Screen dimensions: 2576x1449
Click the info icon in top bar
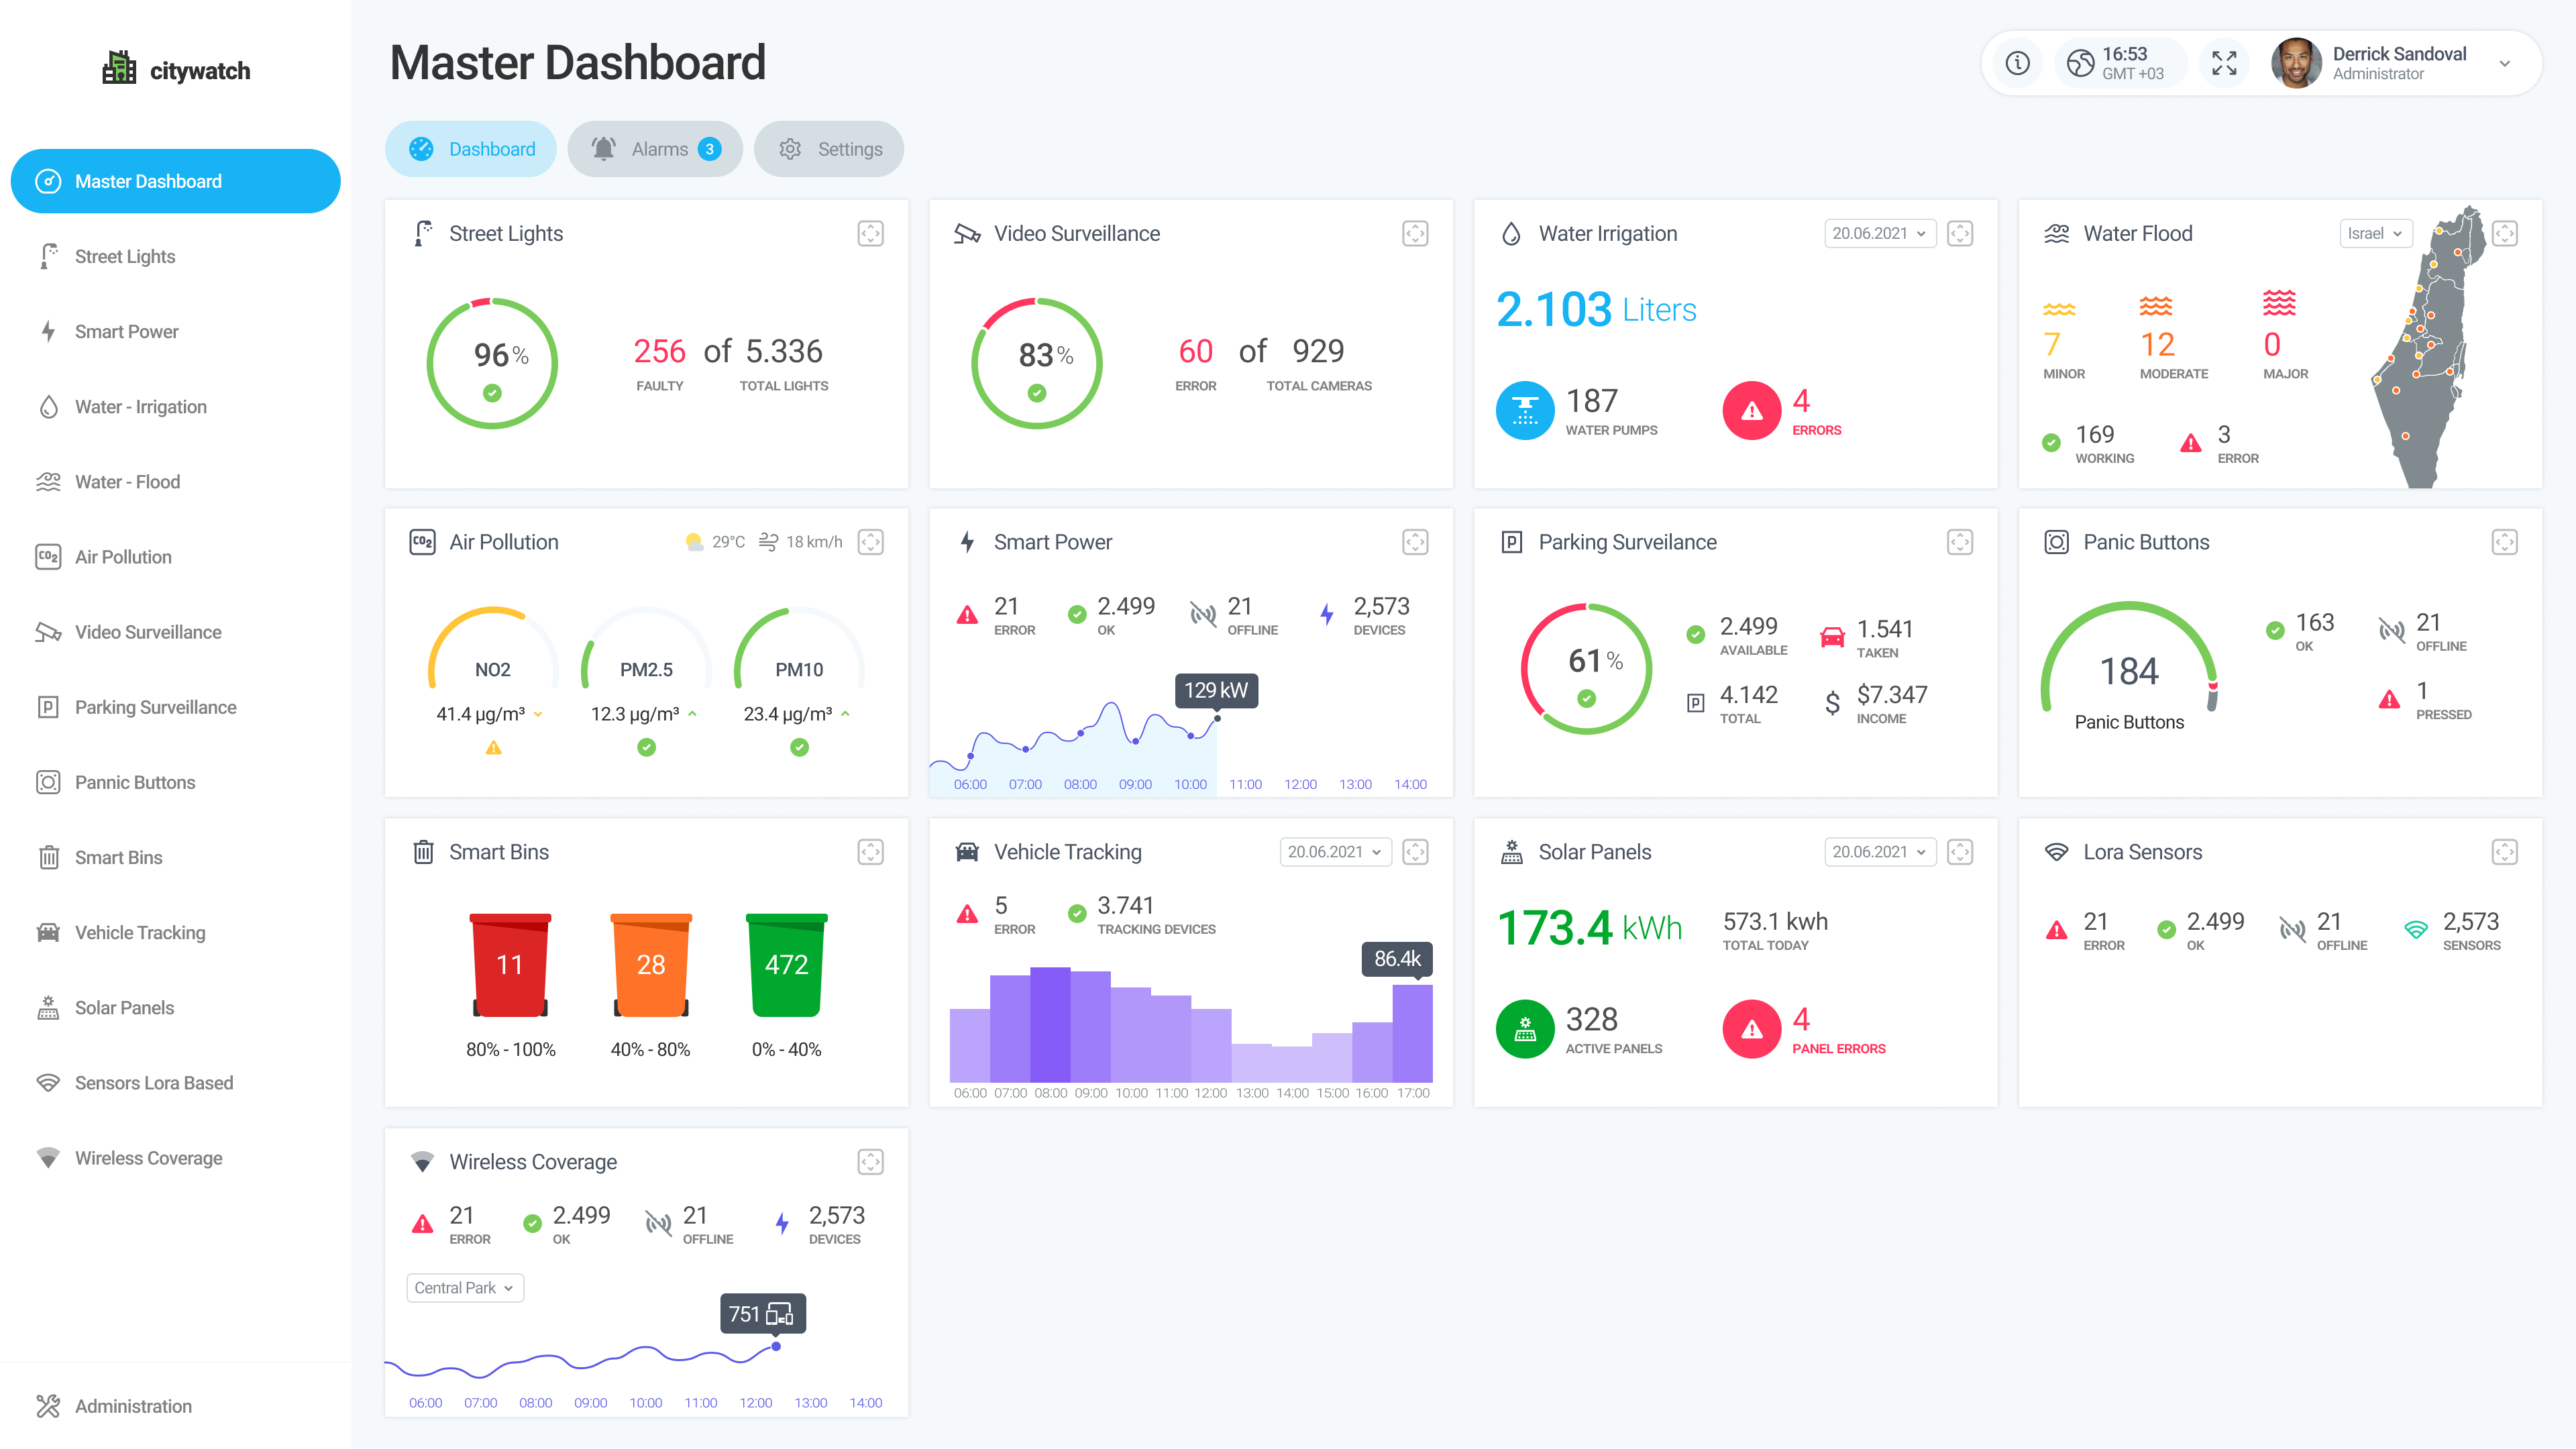click(x=2017, y=63)
